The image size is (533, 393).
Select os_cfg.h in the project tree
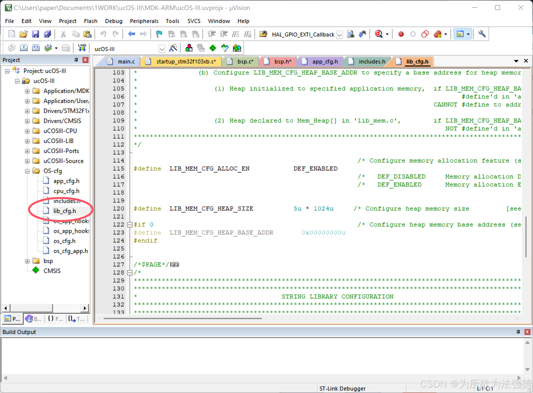click(64, 241)
